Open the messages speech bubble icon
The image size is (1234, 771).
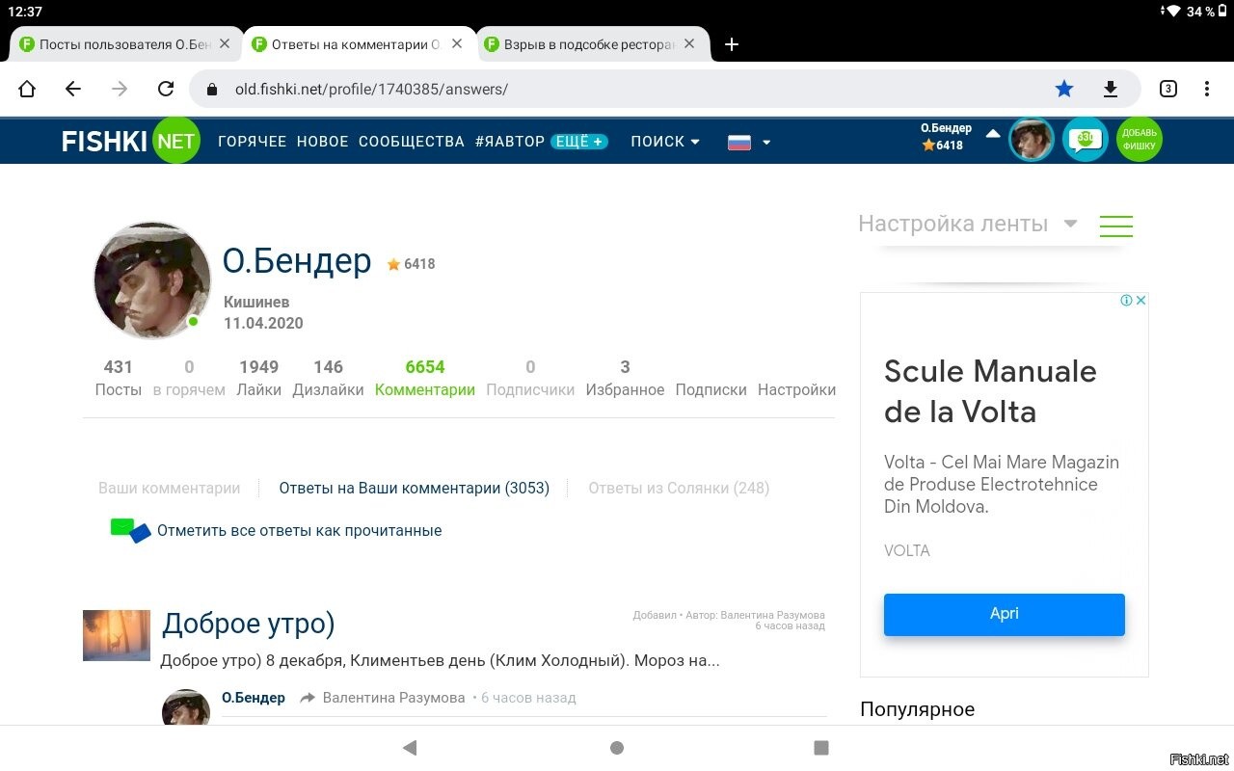point(1085,141)
